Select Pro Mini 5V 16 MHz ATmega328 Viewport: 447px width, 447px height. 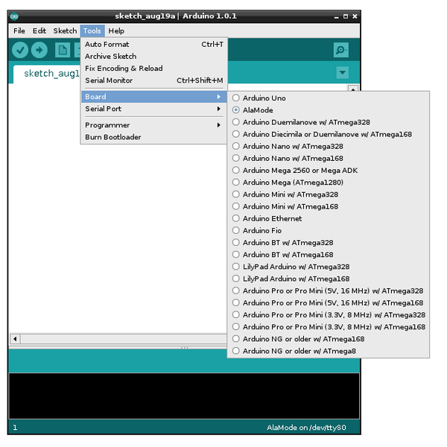coord(328,291)
